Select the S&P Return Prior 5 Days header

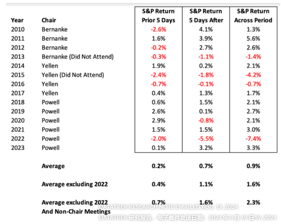(158, 16)
